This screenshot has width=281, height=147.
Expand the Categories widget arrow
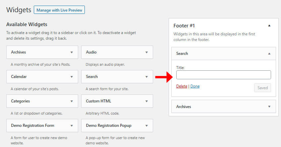click(x=72, y=101)
